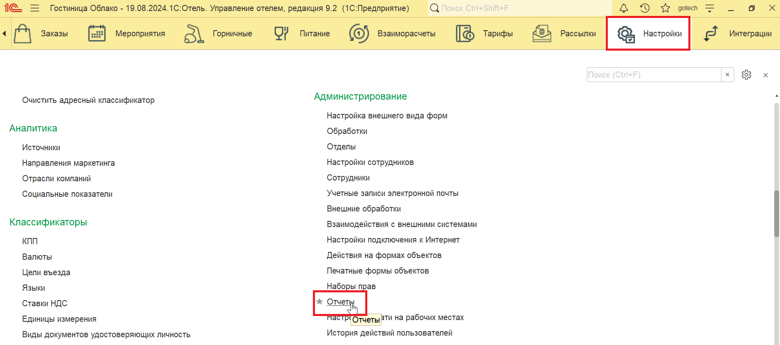Open Наборы прав
The height and width of the screenshot is (345, 780).
tap(351, 286)
